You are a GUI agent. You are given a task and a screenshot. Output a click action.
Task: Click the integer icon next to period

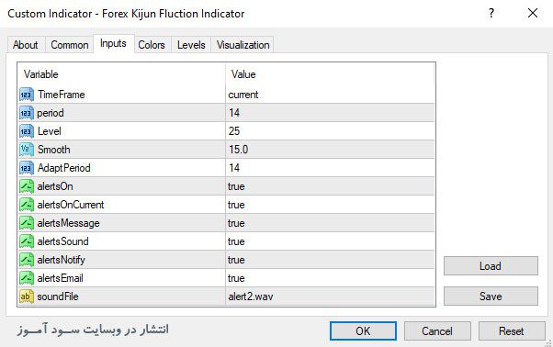point(27,113)
